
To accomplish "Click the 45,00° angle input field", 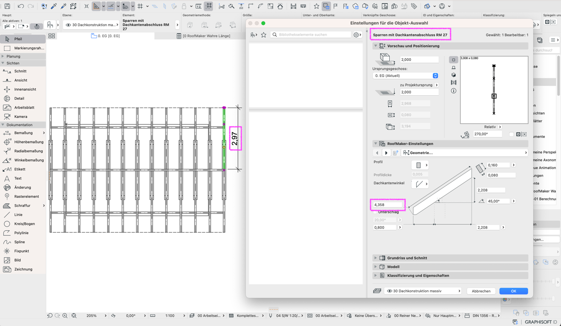I will point(498,201).
